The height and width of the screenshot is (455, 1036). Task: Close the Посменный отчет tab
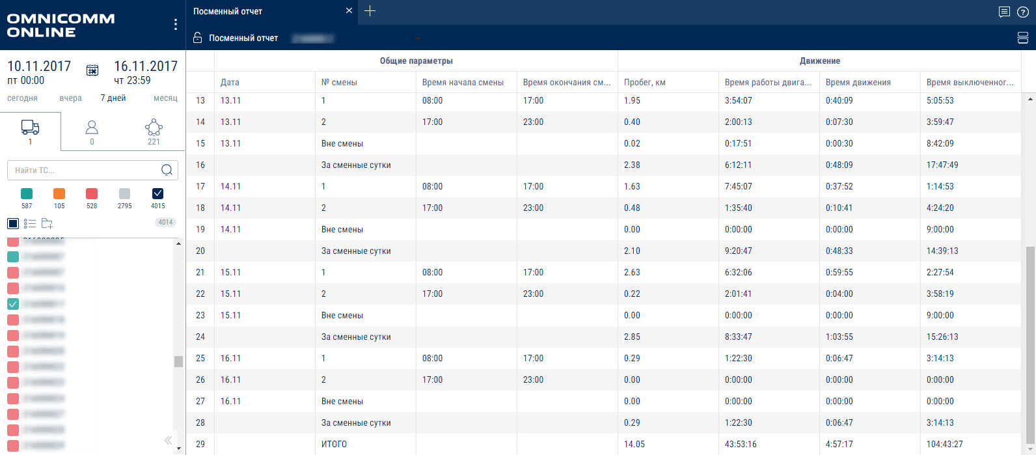pos(349,11)
